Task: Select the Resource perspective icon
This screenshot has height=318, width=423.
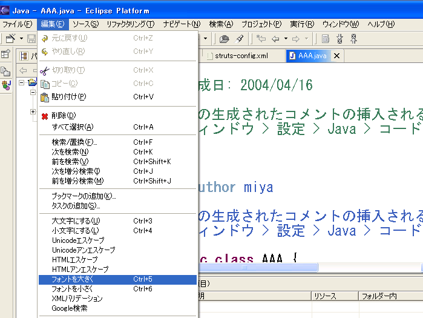Action: pos(5,71)
